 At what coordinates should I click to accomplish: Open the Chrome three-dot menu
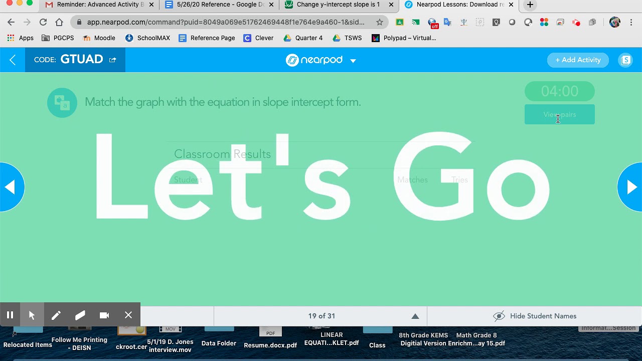631,22
